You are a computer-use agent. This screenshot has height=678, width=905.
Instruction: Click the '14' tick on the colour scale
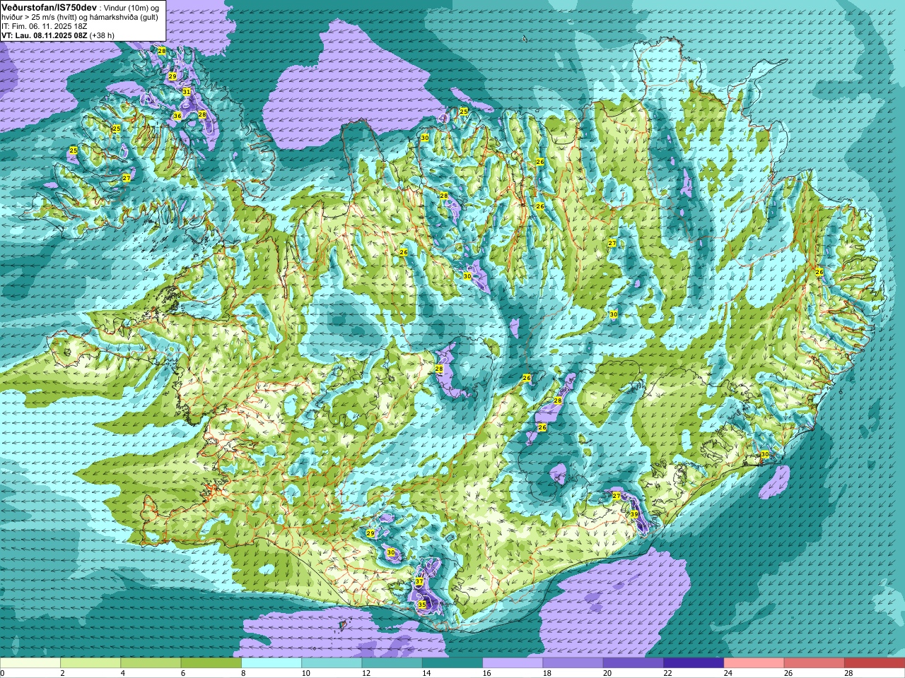[x=426, y=673]
